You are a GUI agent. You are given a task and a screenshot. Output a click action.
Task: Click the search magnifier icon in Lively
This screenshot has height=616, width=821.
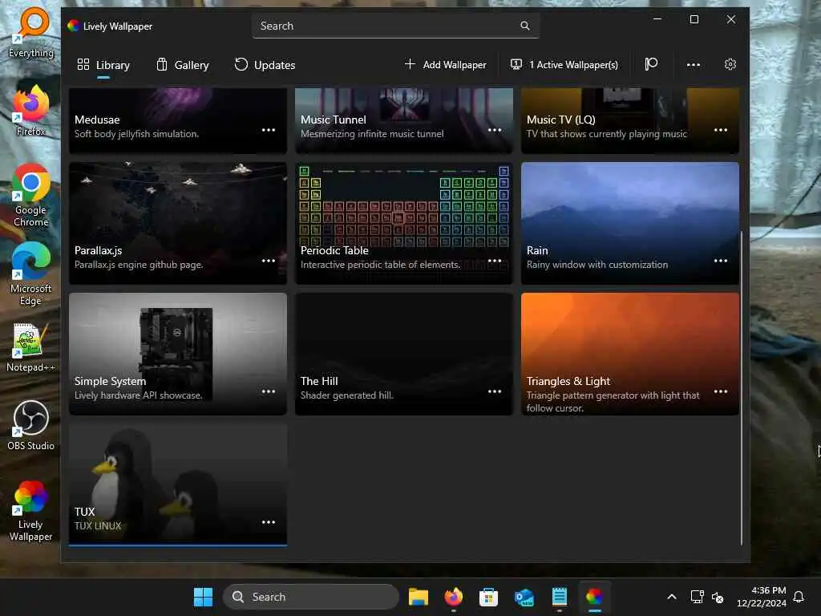pyautogui.click(x=524, y=26)
